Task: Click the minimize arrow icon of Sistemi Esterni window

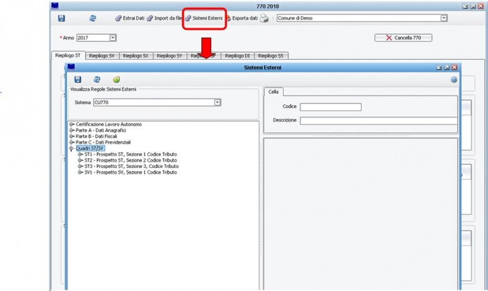Action: coord(439,68)
